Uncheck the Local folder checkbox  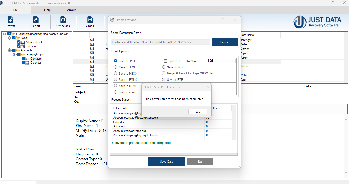click(14, 38)
